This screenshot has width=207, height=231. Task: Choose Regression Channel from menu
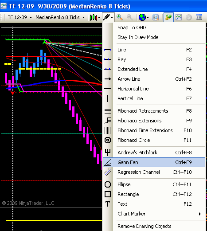[154, 172]
